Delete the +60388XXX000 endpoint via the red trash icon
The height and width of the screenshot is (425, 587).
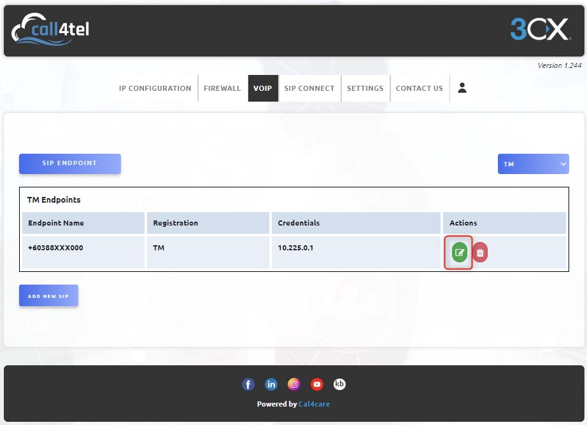[x=480, y=253]
